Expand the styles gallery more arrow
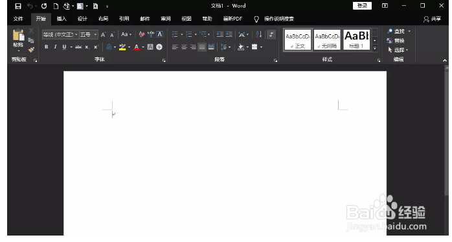The width and height of the screenshot is (452, 242). (x=375, y=48)
